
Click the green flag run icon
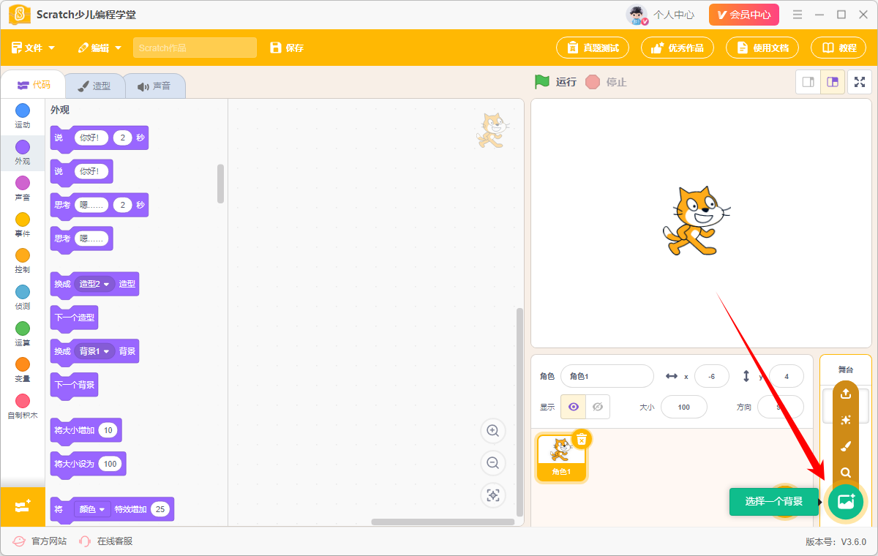[541, 81]
